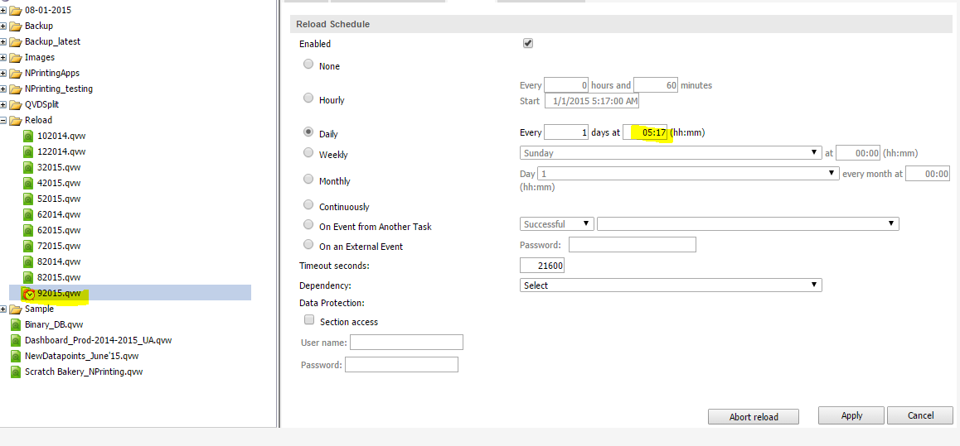Click the Timeout seconds field
This screenshot has height=446, width=960.
click(x=542, y=265)
